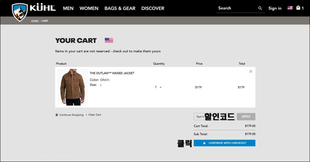This screenshot has width=310, height=162.
Task: Click the HOME breadcrumb link
Action: [x=35, y=21]
